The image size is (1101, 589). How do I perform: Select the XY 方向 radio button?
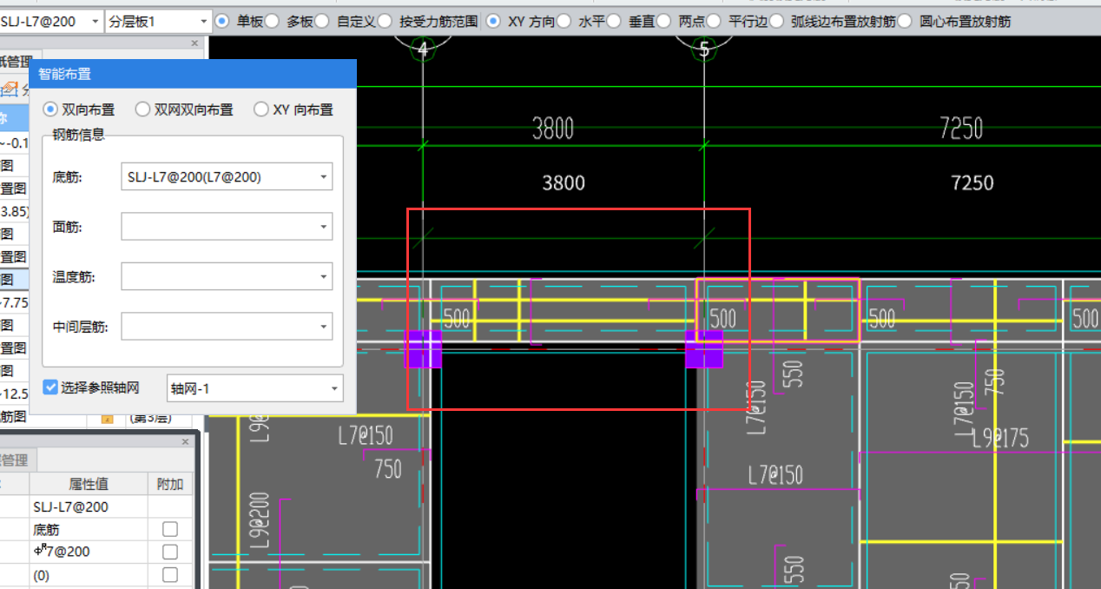(493, 21)
